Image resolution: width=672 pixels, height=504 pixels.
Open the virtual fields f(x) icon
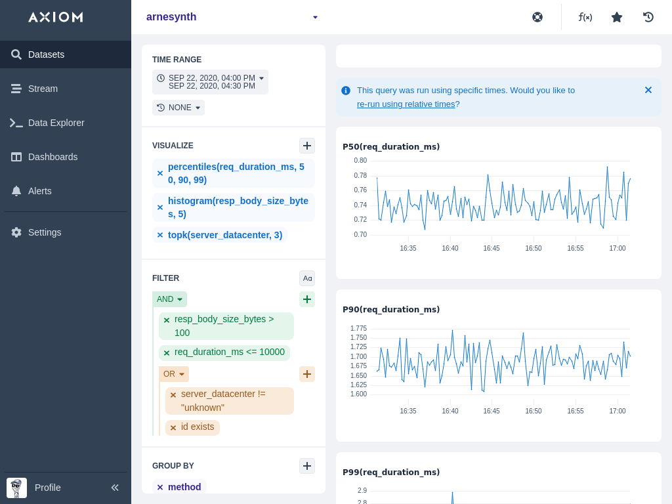pyautogui.click(x=585, y=17)
